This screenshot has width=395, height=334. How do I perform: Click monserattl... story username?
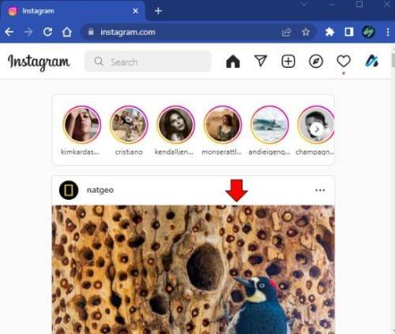coord(221,152)
